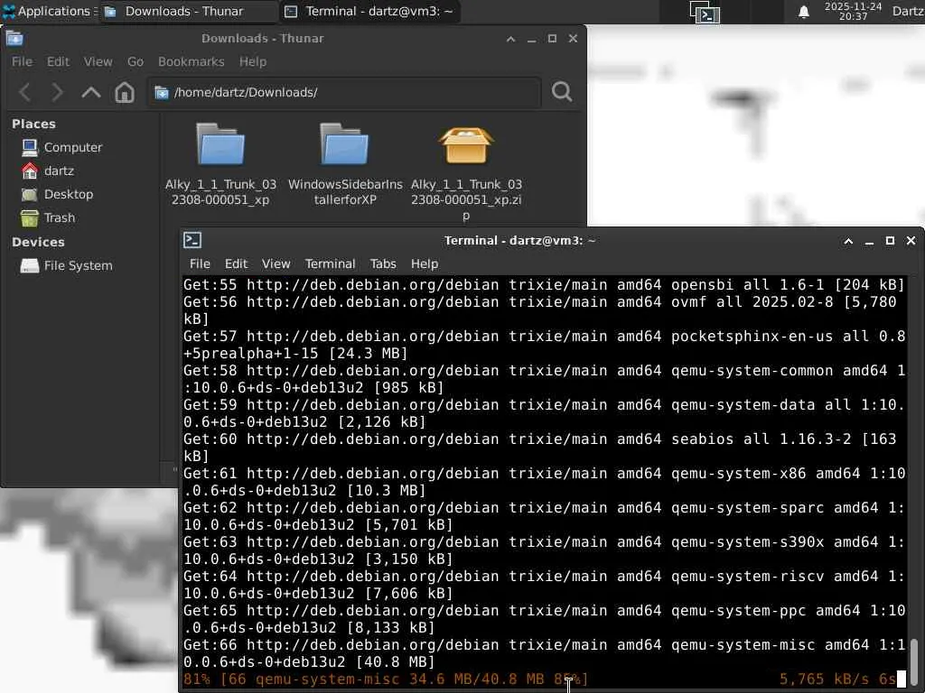Open Thunar Bookmarks menu
The width and height of the screenshot is (925, 693).
point(192,61)
